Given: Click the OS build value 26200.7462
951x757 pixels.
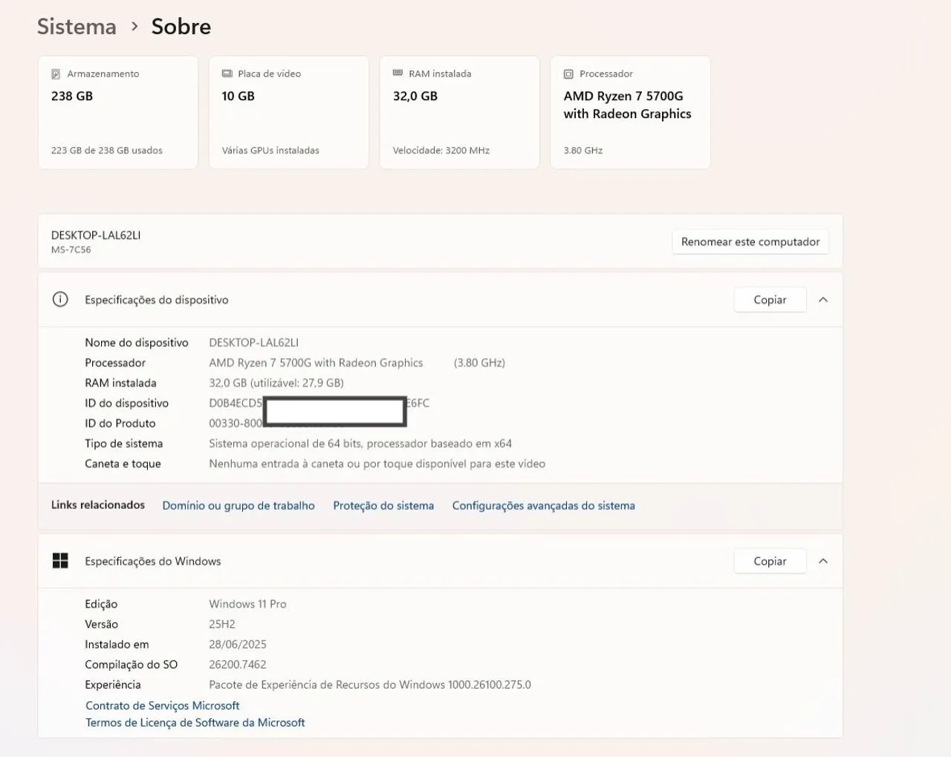Looking at the screenshot, I should point(238,664).
